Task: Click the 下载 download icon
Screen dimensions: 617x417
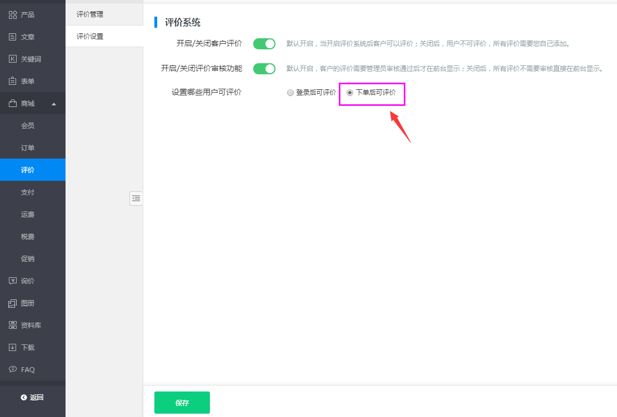Action: click(13, 347)
